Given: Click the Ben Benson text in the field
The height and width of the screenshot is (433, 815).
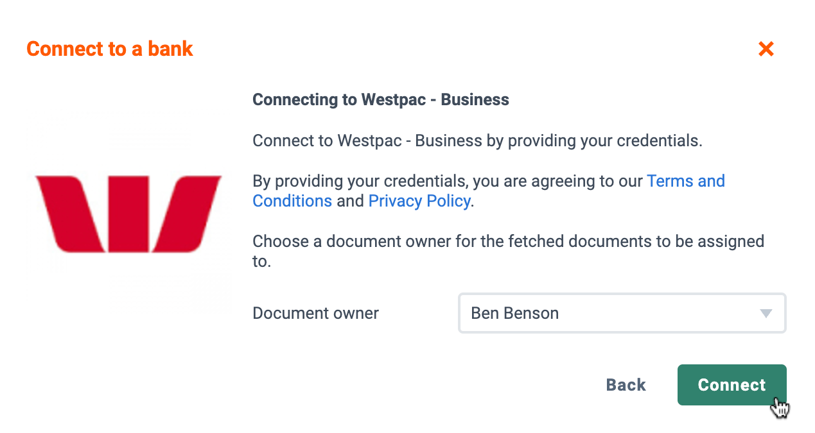Looking at the screenshot, I should (x=514, y=313).
